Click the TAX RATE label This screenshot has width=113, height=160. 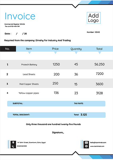(x=79, y=103)
